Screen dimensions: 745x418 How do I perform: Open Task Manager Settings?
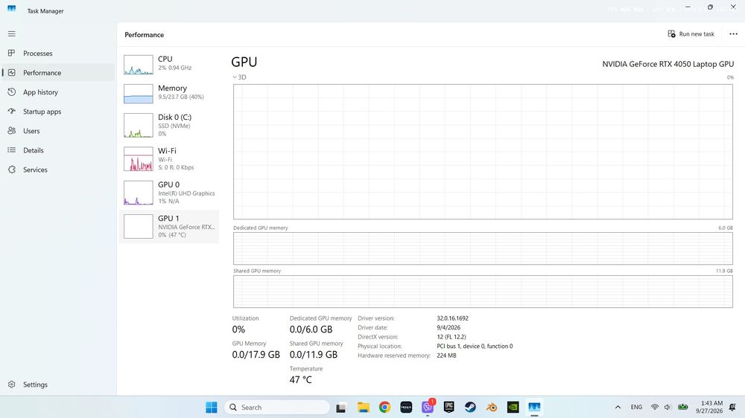(58, 385)
